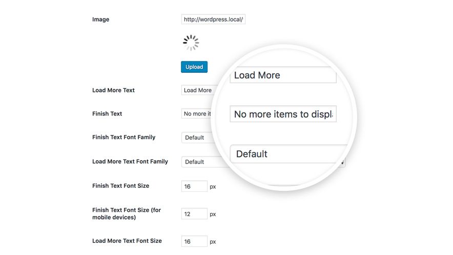Click the Finish Text Font Size field
This screenshot has height=255, width=453.
click(x=194, y=186)
